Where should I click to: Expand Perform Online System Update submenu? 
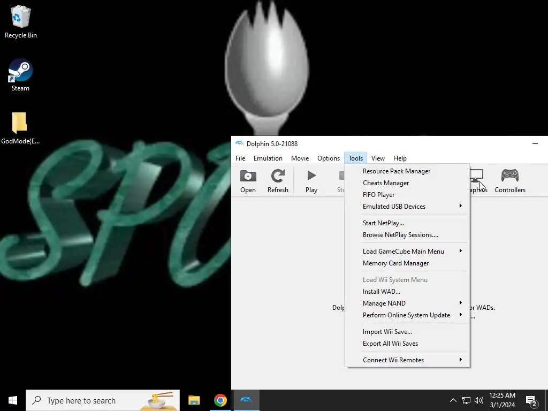pyautogui.click(x=407, y=315)
